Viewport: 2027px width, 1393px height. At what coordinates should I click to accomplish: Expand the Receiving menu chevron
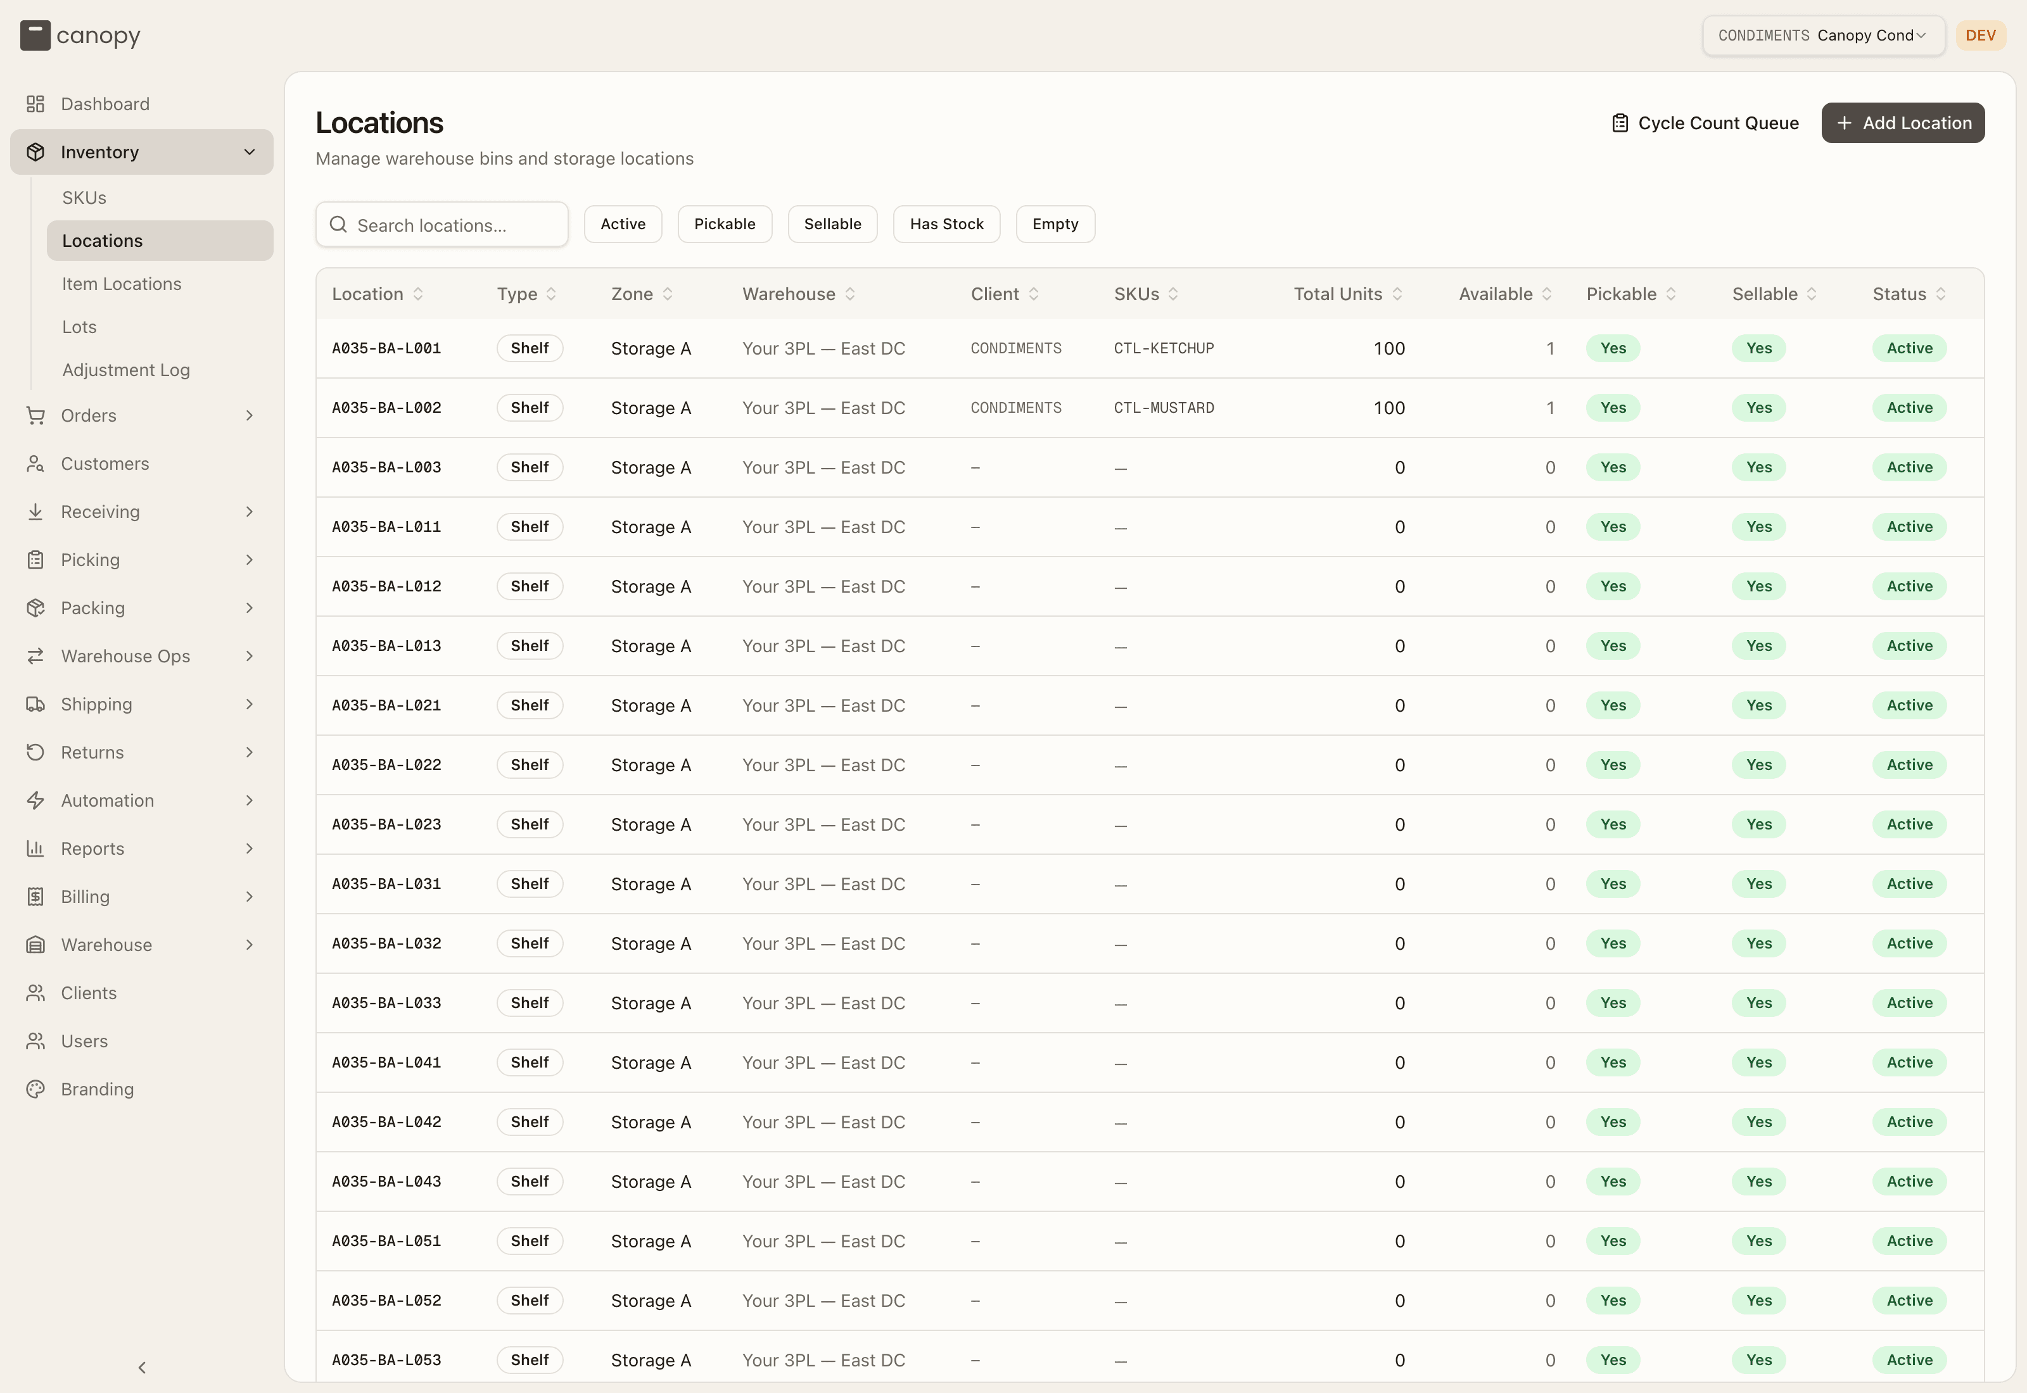(250, 512)
